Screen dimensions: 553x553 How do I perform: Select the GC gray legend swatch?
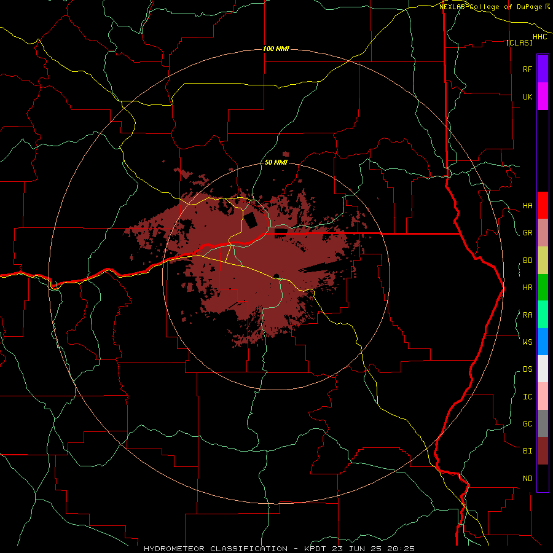click(x=543, y=423)
